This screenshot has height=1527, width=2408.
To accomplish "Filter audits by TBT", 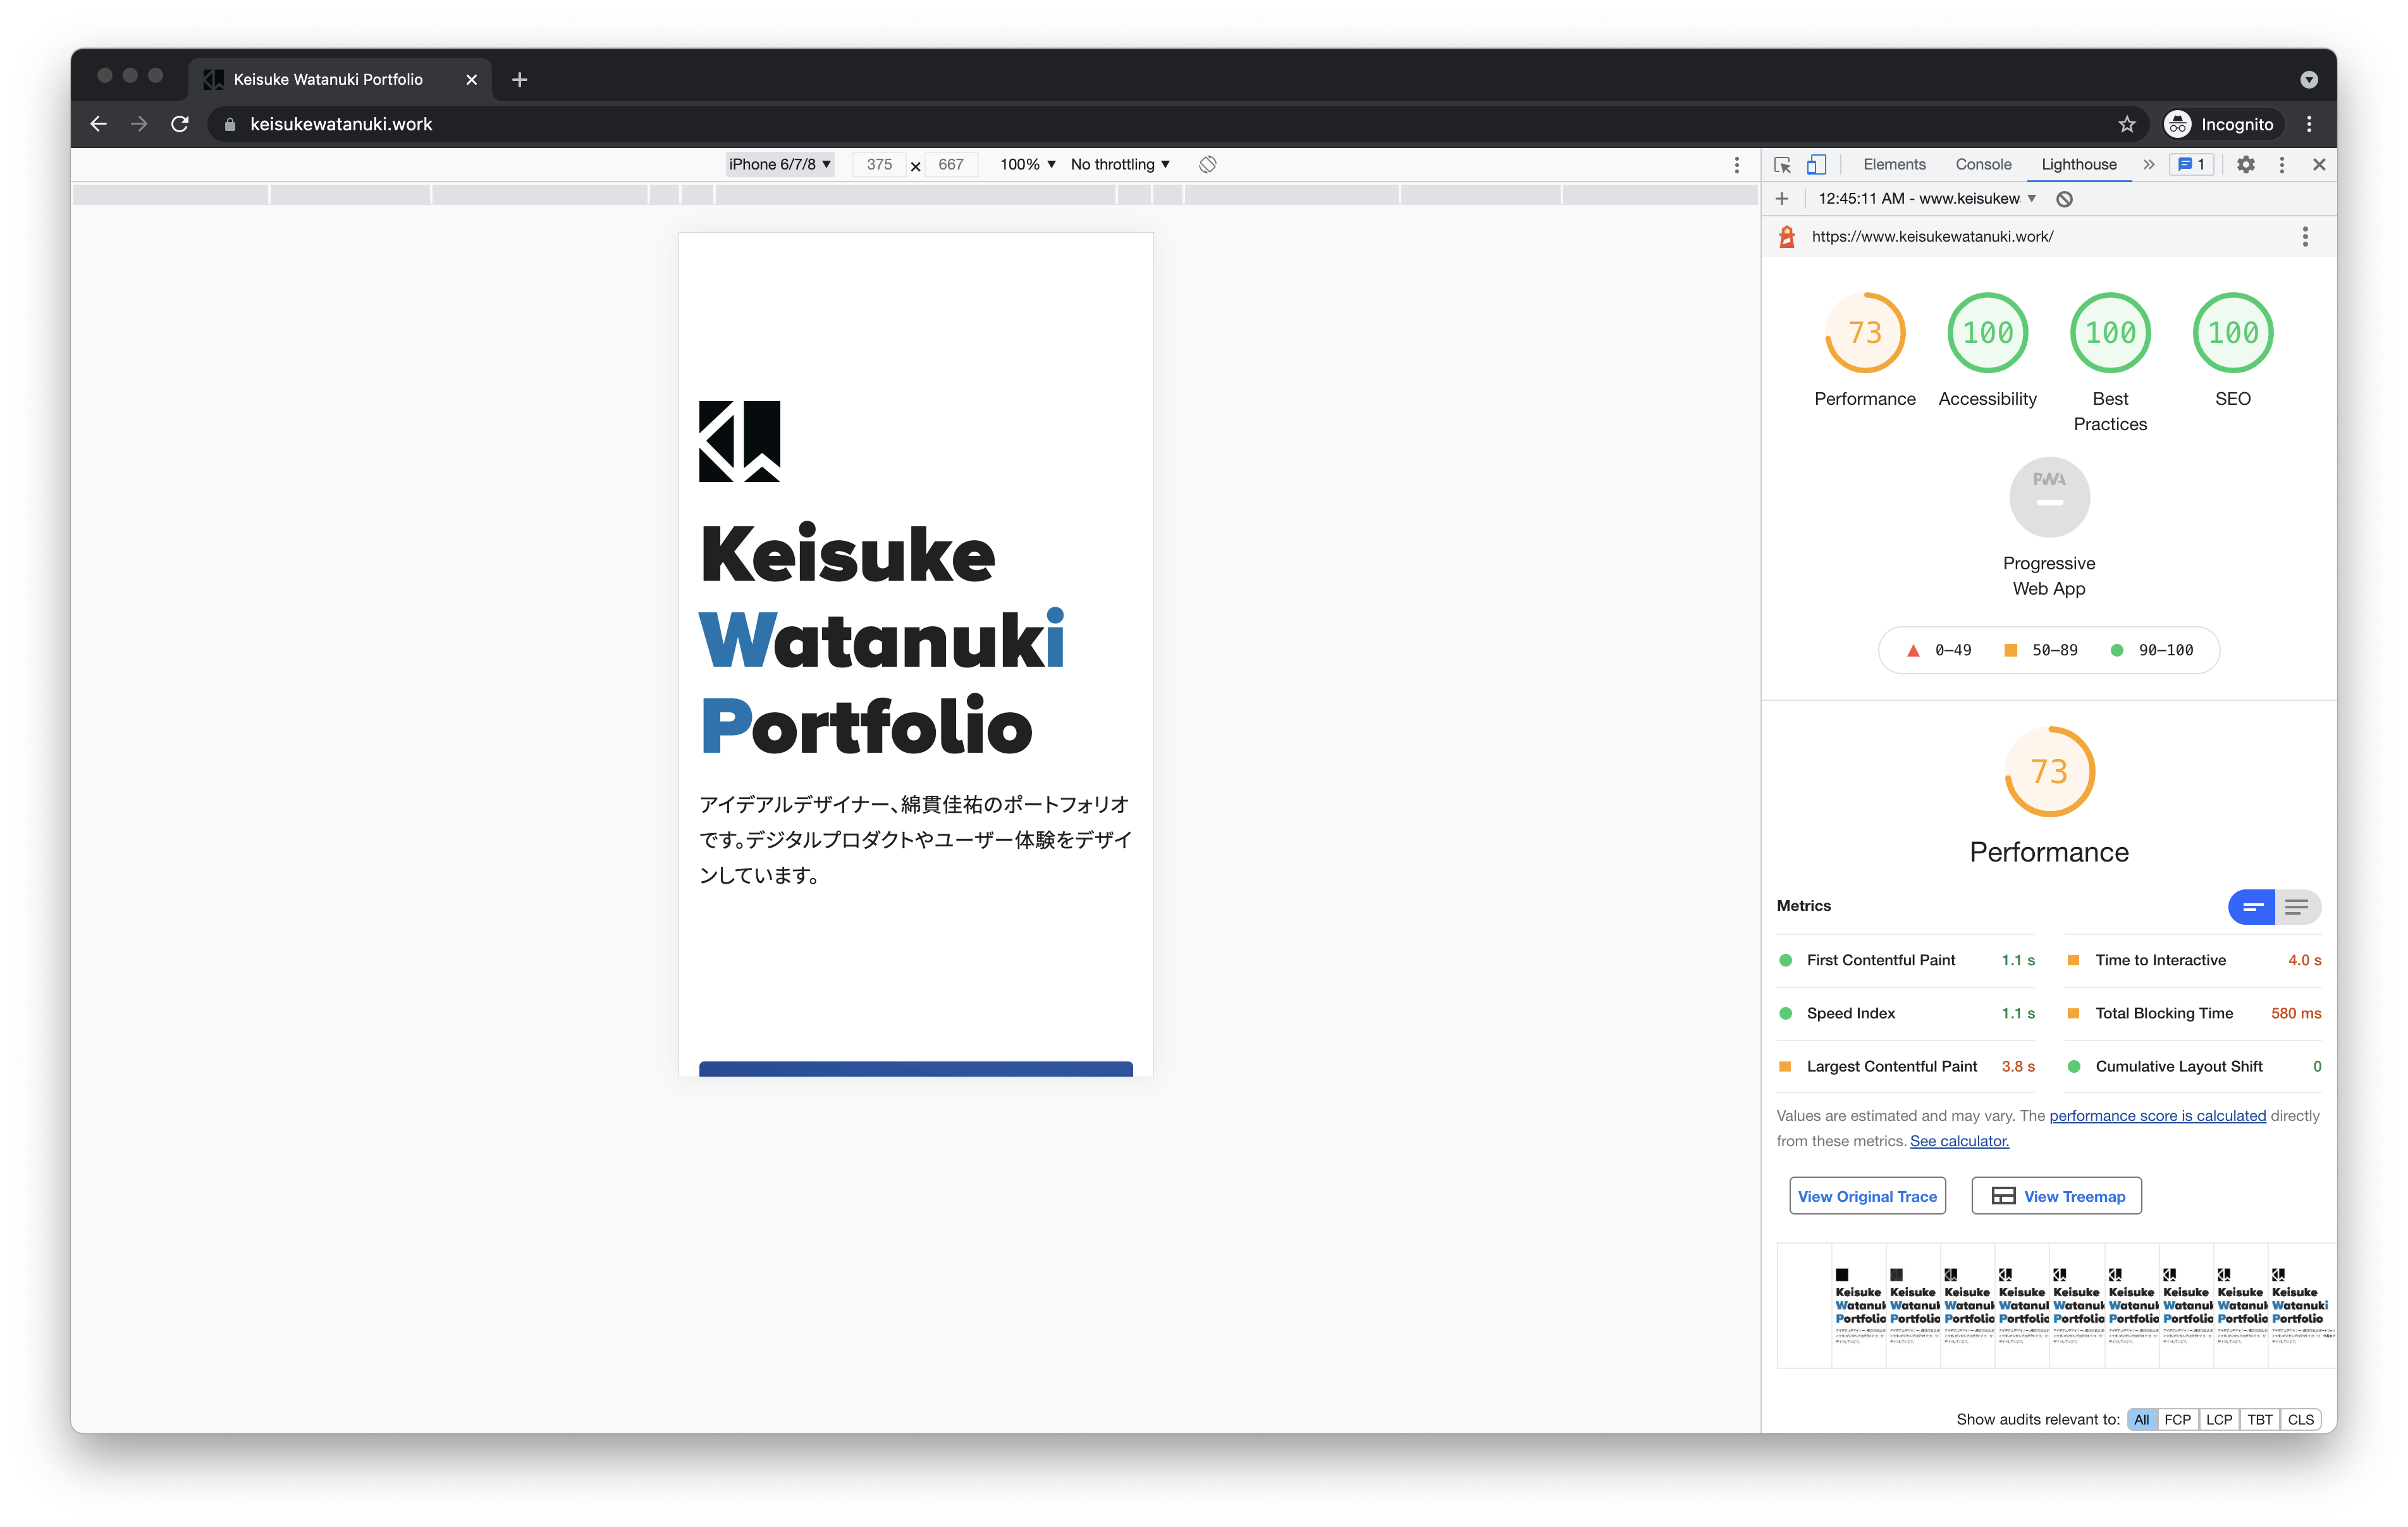I will [2259, 1419].
